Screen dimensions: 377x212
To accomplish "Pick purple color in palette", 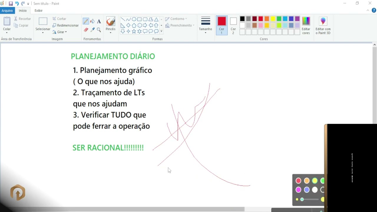I will pyautogui.click(x=297, y=19).
